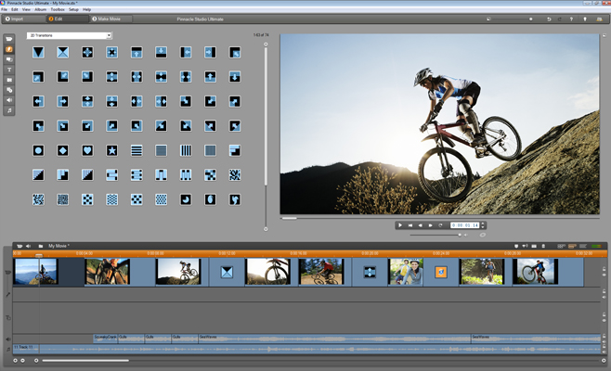Increase the timecode using the stepper arrow
This screenshot has height=371, width=611.
point(483,223)
